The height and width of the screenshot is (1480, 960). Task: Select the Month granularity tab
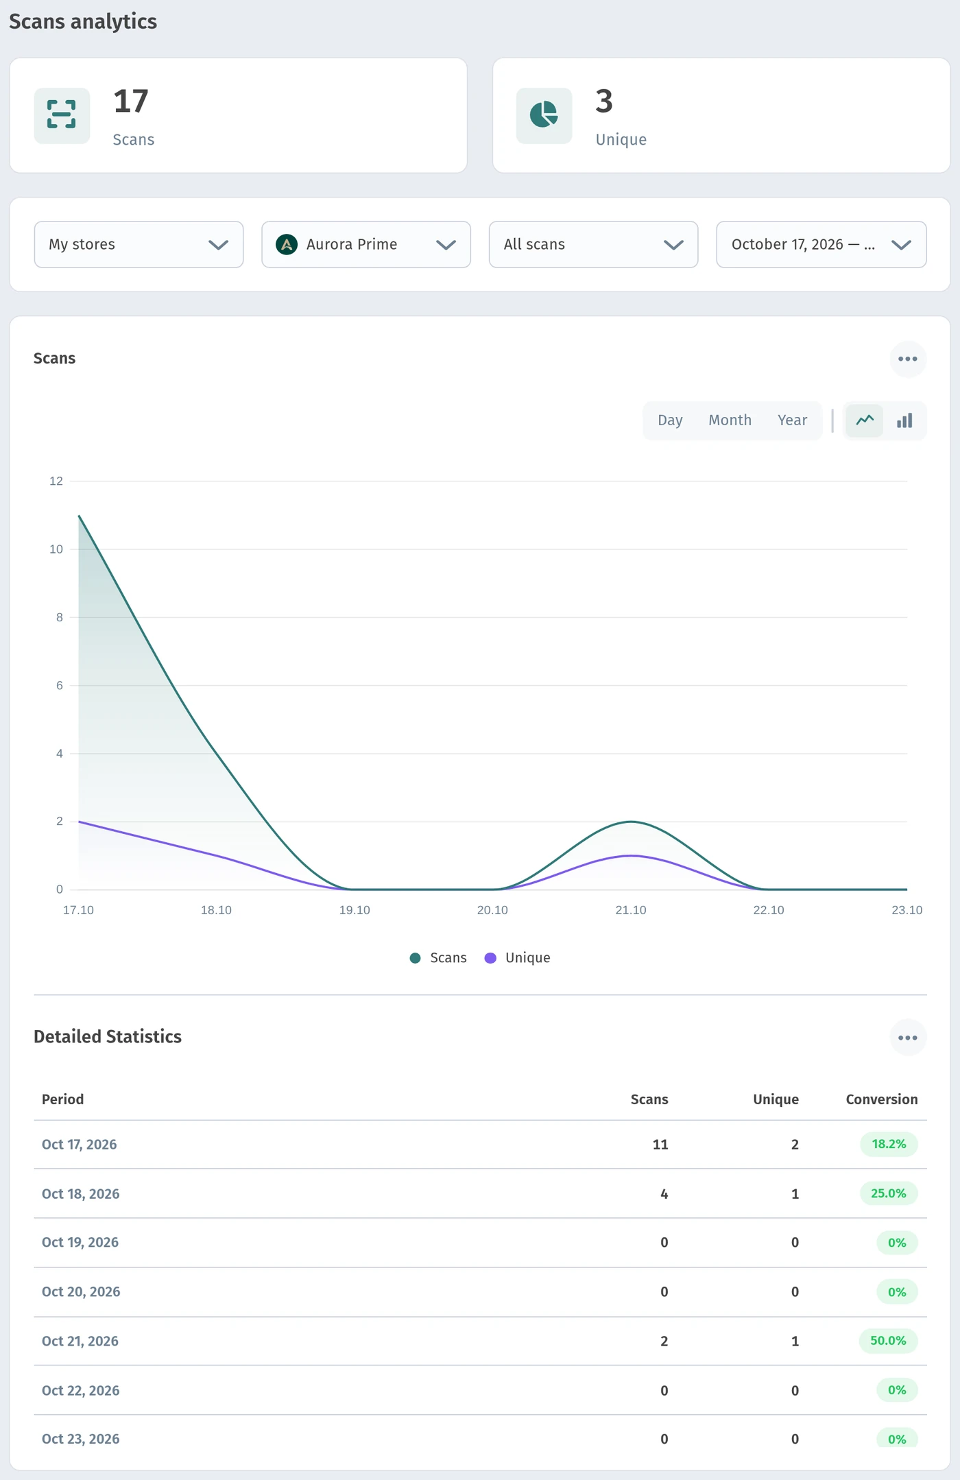tap(730, 420)
